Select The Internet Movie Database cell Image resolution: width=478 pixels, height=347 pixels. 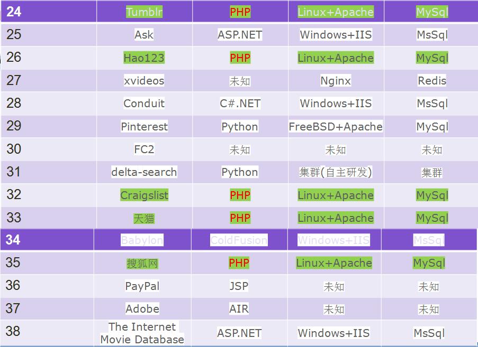coord(142,333)
